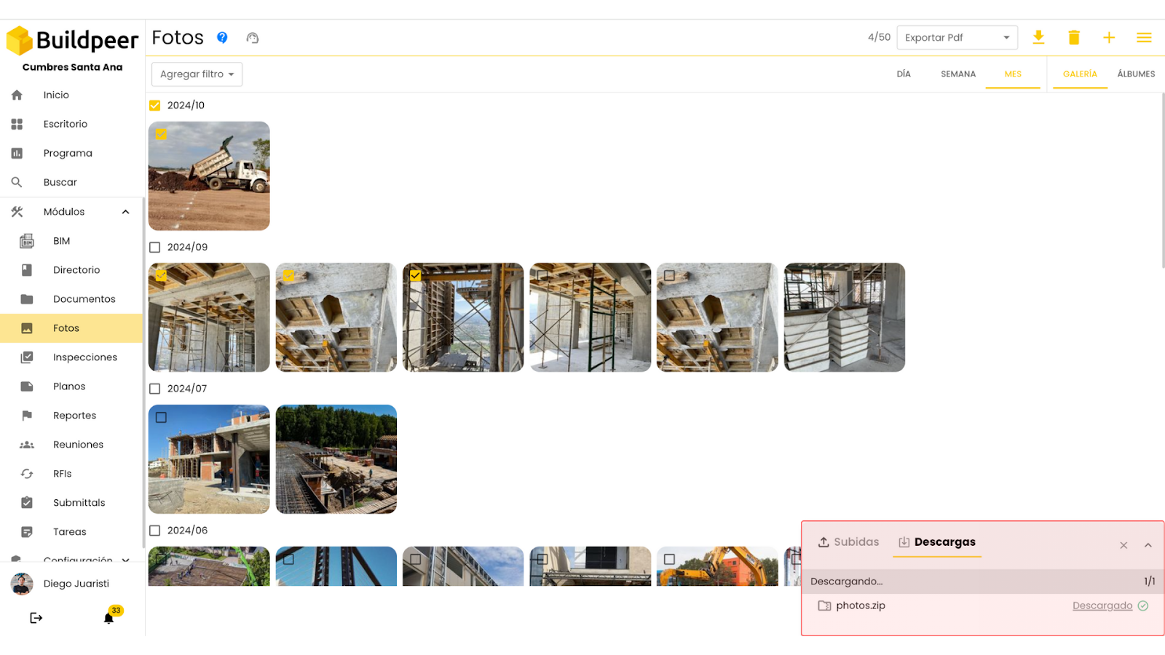Click the Buscar magnifier icon
The image size is (1165, 655).
17,183
